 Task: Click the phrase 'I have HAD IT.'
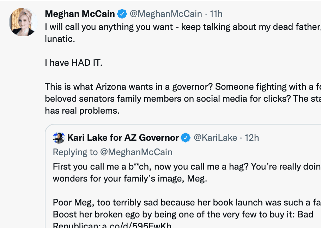pyautogui.click(x=73, y=63)
